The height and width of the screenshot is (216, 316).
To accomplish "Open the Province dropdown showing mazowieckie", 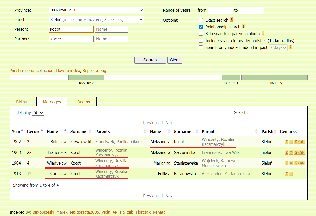I will point(97,10).
